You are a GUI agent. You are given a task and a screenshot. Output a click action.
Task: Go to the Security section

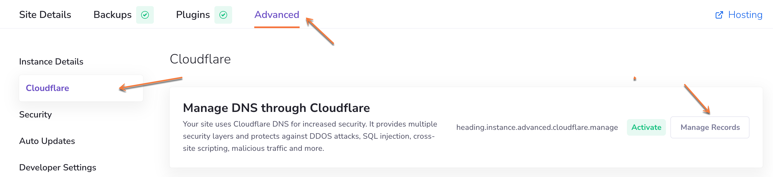(x=35, y=114)
